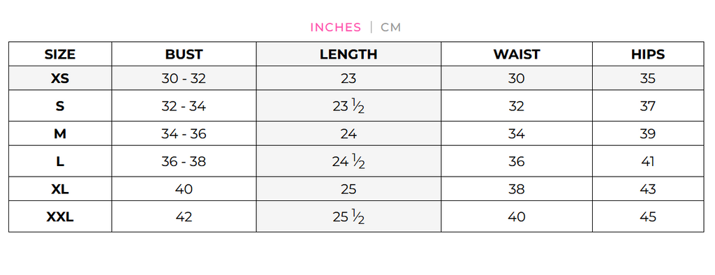Click the 24 ½ length cell
This screenshot has width=715, height=275.
[x=348, y=161]
